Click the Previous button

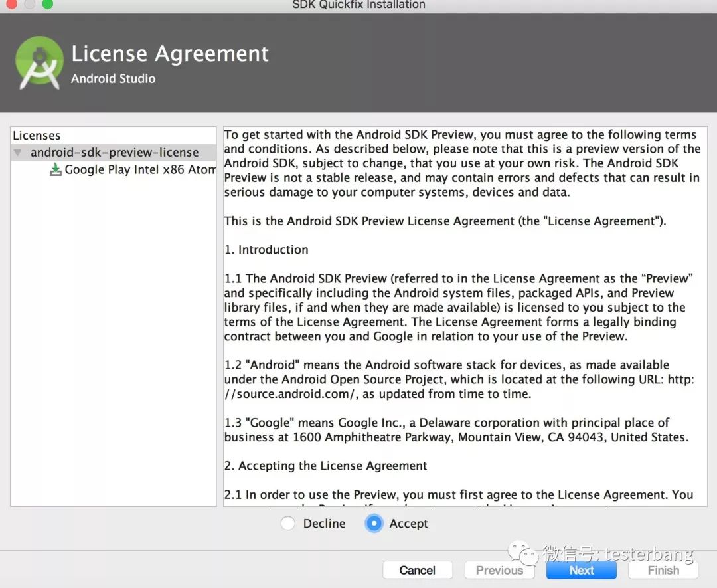pyautogui.click(x=499, y=570)
